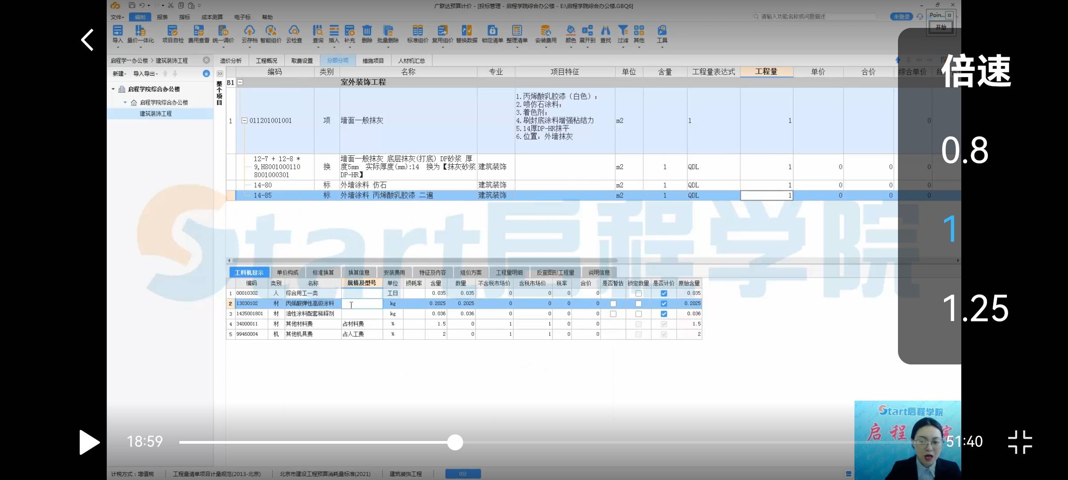1068x480 pixels.
Task: Click the 过滤 filter funnel icon
Action: pos(623,34)
